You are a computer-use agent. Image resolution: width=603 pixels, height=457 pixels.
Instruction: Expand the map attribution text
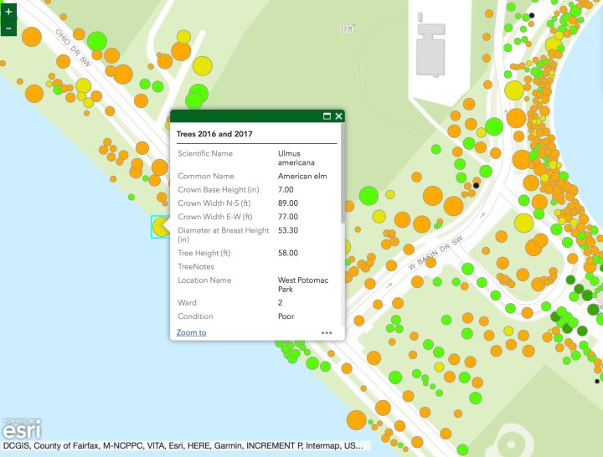(x=183, y=447)
